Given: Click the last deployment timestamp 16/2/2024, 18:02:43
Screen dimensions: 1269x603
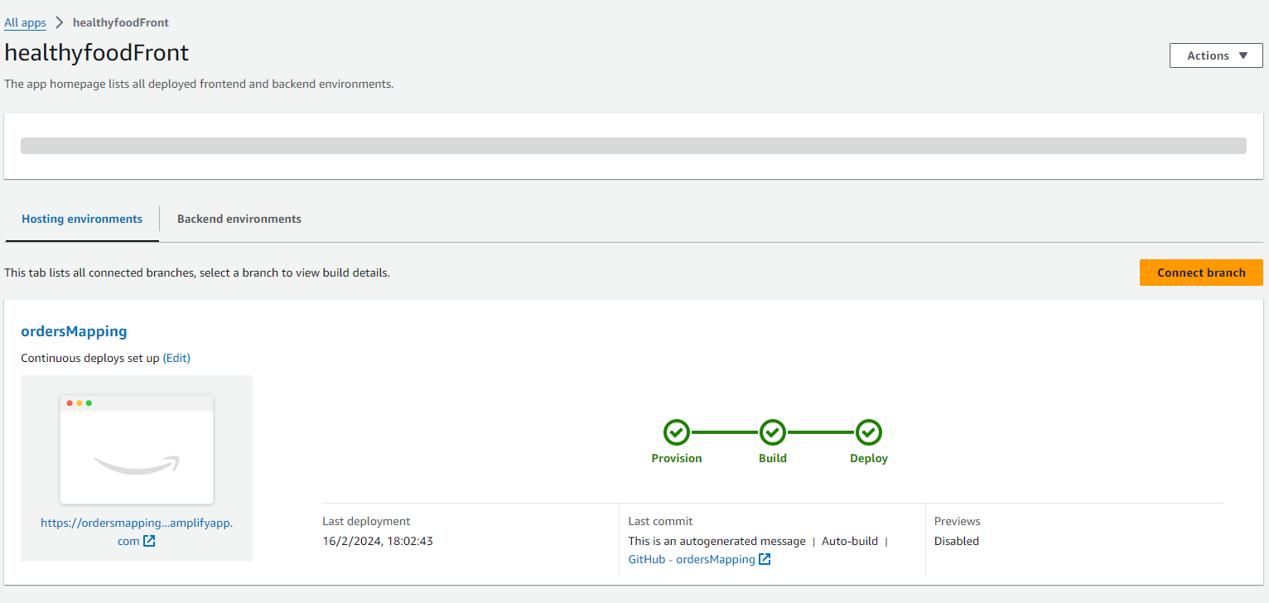Looking at the screenshot, I should [378, 541].
